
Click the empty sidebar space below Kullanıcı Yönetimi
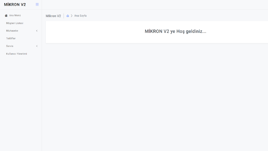[x=21, y=103]
